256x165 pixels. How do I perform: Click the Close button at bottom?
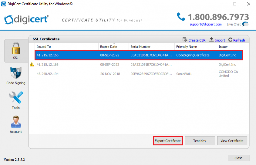[x=239, y=158]
